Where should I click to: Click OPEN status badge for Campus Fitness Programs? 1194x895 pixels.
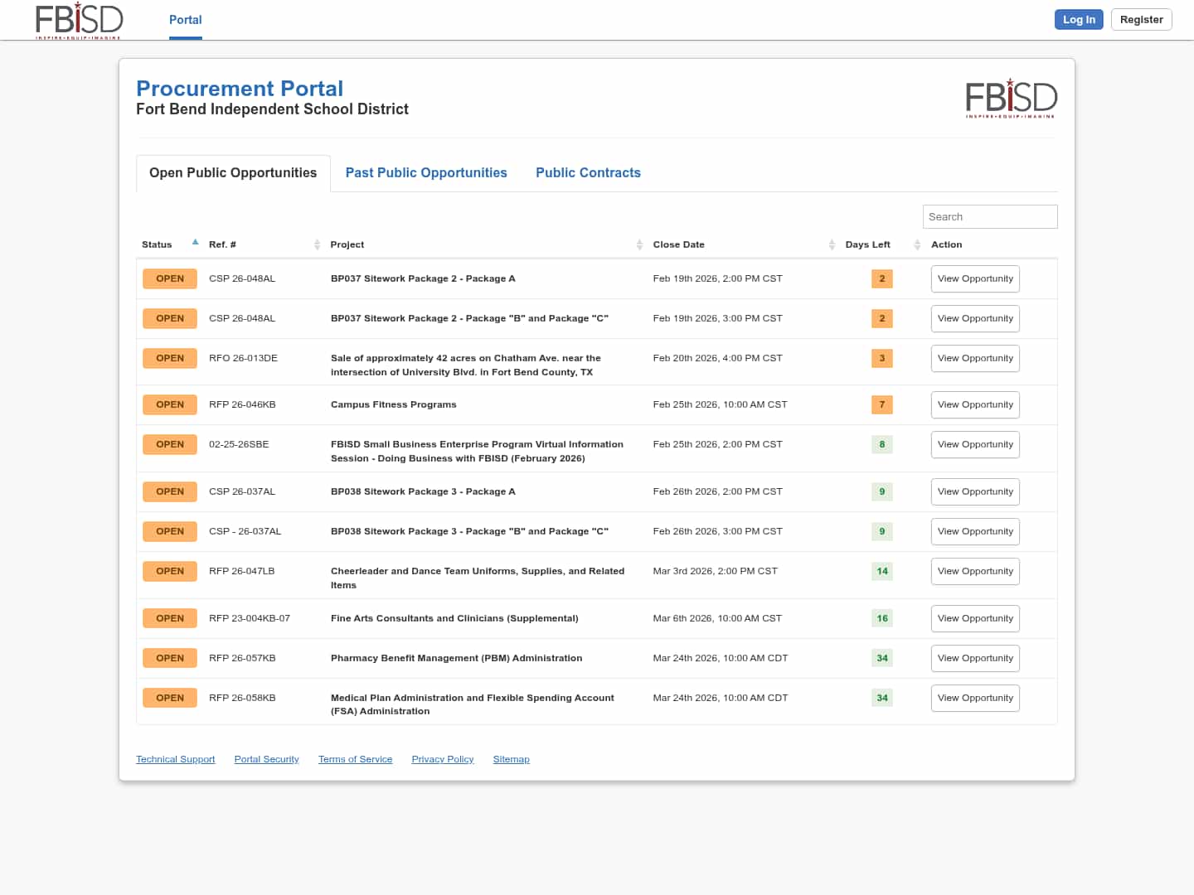pos(170,404)
